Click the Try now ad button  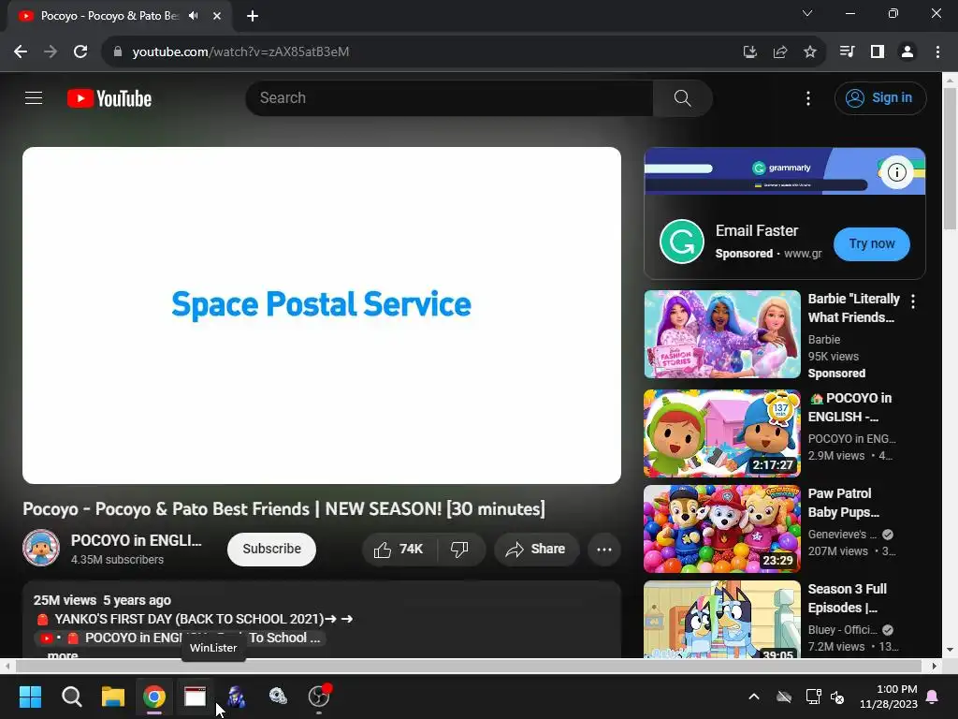point(872,244)
